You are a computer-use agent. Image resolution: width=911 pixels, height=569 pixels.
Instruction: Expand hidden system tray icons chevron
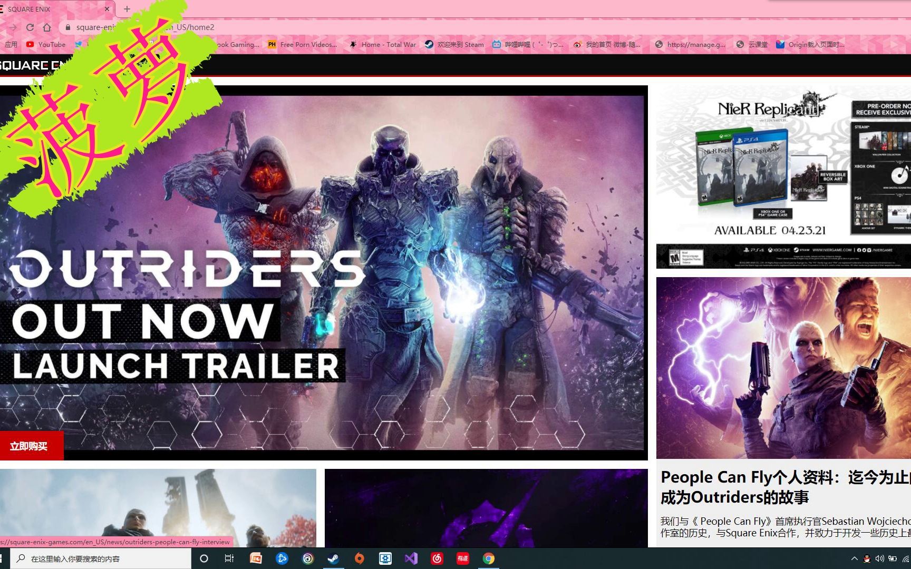coord(854,558)
